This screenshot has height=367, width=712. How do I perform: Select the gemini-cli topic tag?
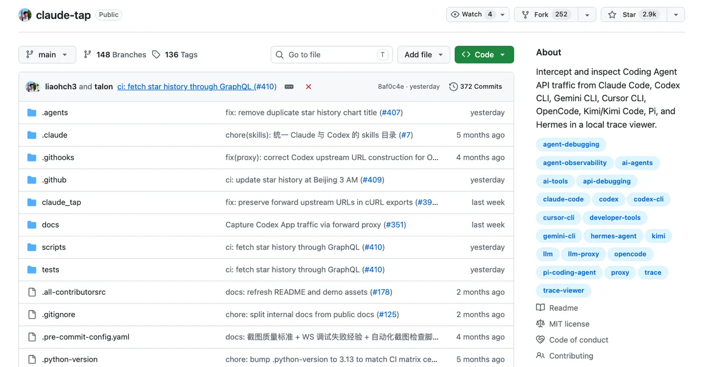[559, 236]
